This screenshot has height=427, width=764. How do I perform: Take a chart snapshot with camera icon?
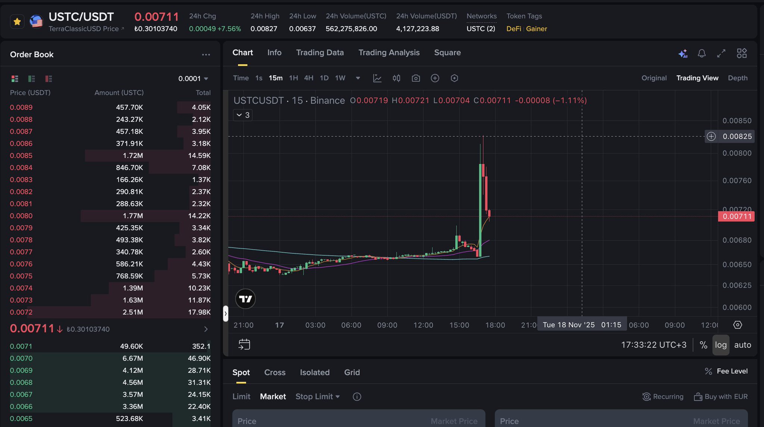point(416,78)
